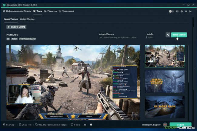197x131 pixels.
Task: Click Проверить виджет test widget button
Action: pos(151,125)
